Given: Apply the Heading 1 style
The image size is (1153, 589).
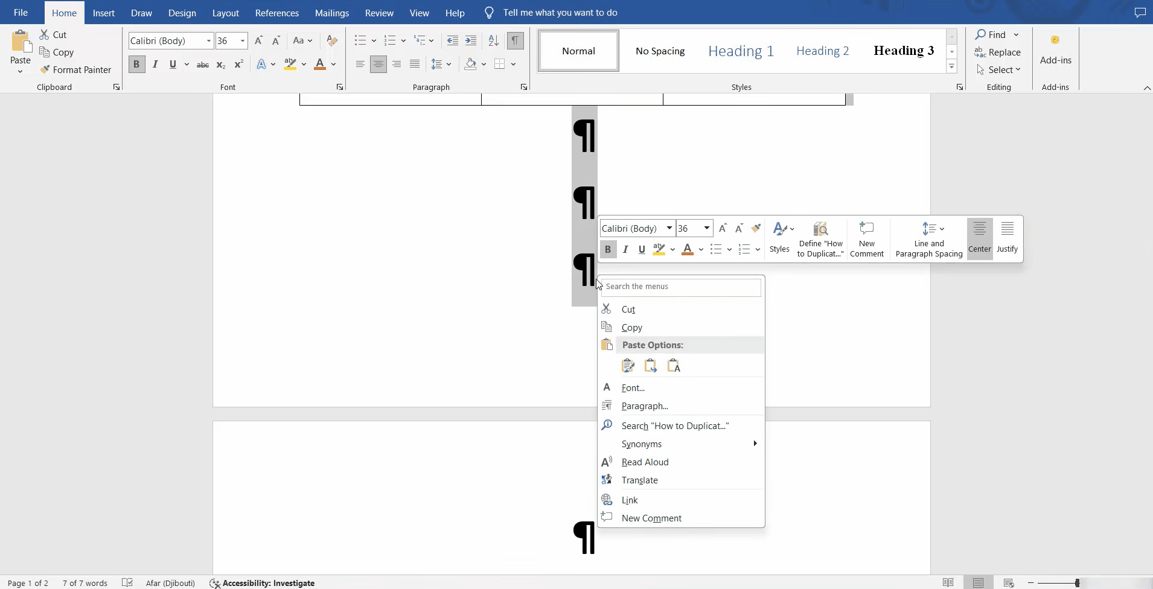Looking at the screenshot, I should [x=741, y=51].
